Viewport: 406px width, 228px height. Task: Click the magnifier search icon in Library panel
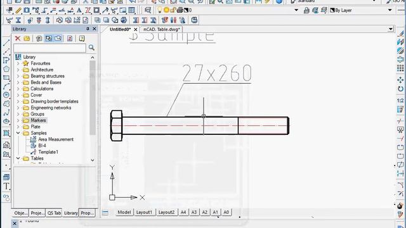(x=91, y=47)
